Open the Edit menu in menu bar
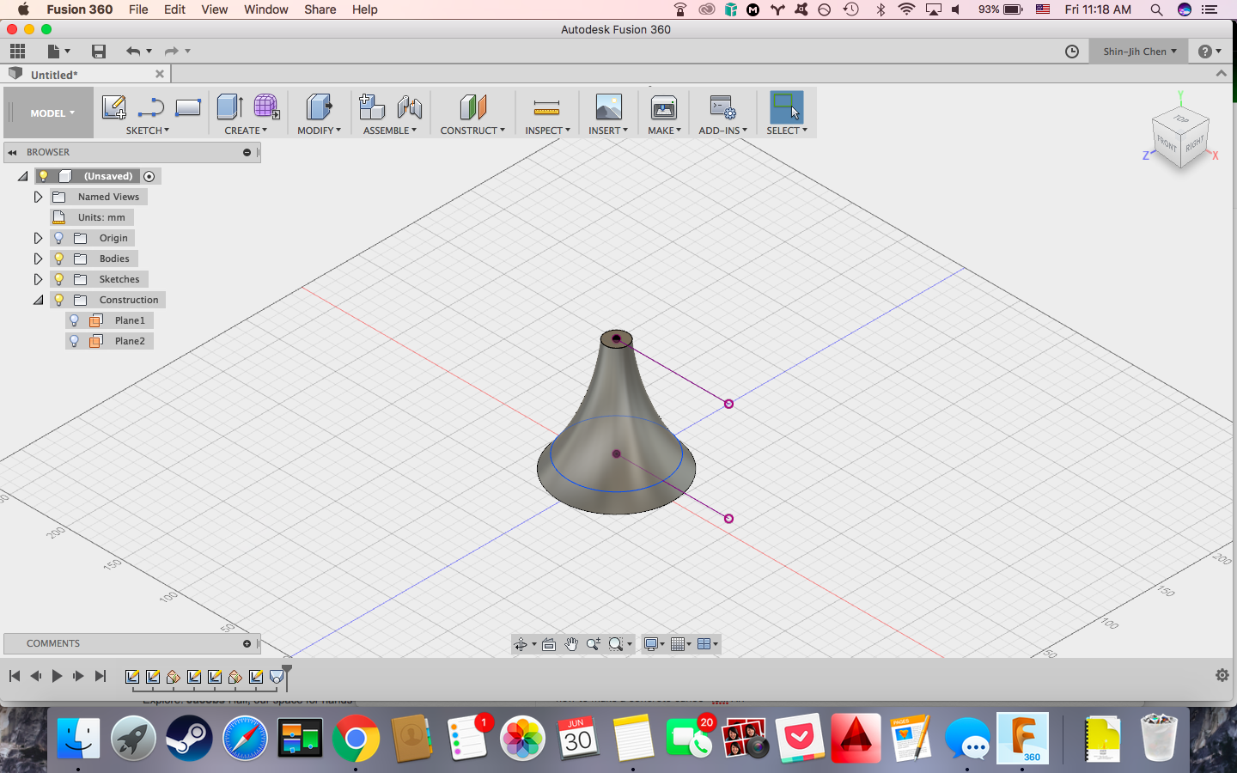The width and height of the screenshot is (1237, 773). (175, 9)
